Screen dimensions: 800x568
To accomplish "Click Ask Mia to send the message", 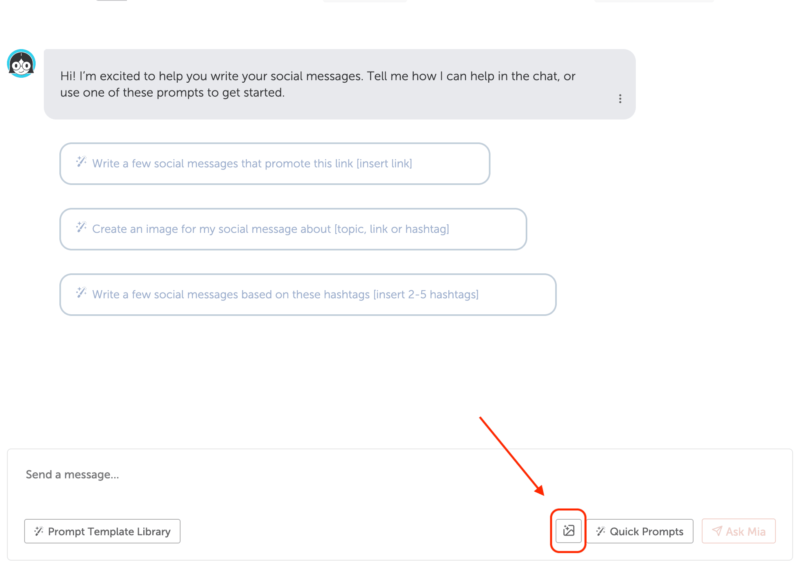I will click(x=738, y=531).
